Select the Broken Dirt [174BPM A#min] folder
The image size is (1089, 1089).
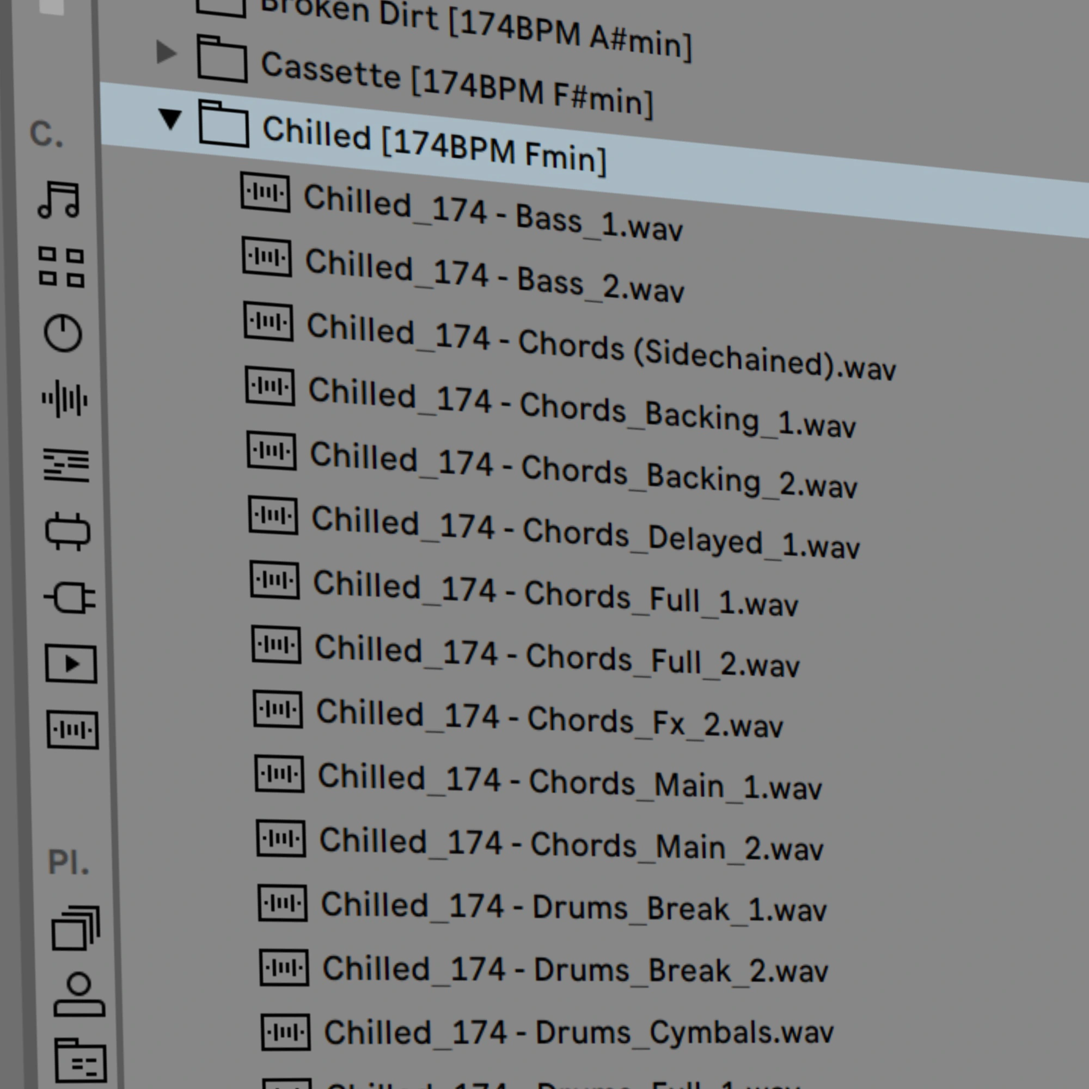click(474, 28)
